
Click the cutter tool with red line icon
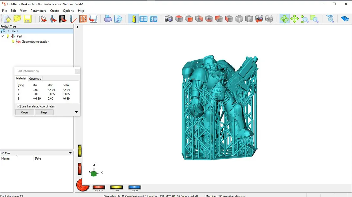pos(73,19)
